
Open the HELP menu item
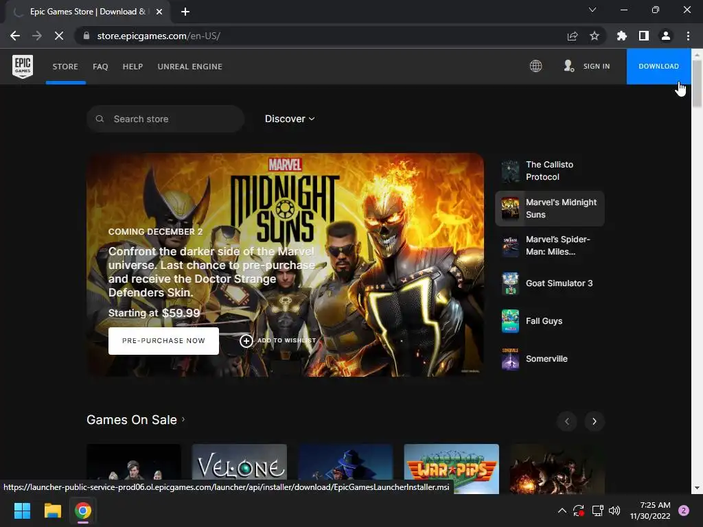132,67
